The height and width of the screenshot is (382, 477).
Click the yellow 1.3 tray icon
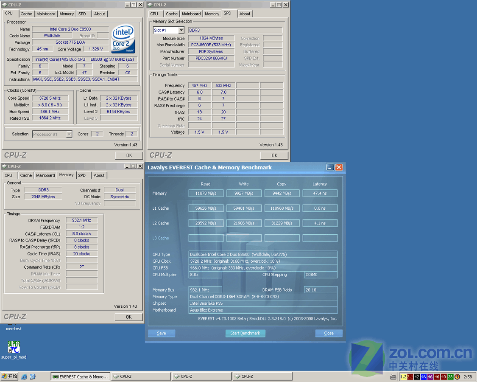point(403,377)
